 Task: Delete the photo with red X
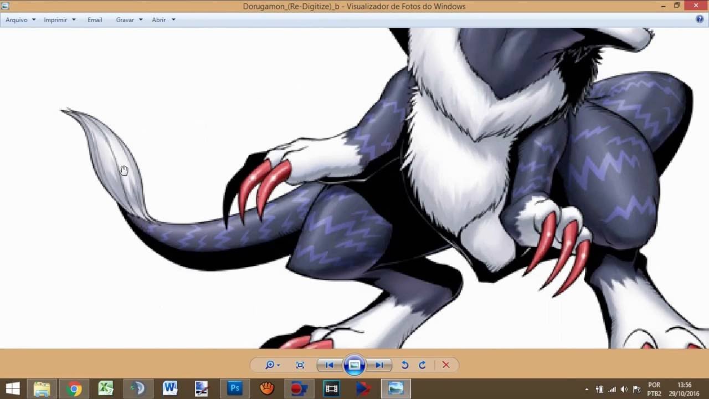(x=446, y=365)
